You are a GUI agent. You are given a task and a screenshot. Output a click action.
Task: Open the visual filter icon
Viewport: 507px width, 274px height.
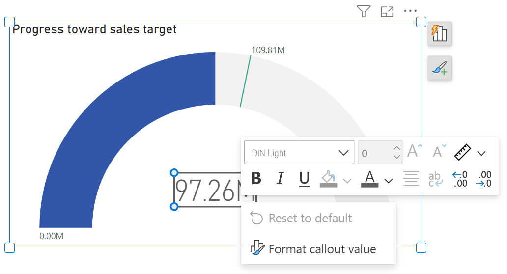[363, 11]
